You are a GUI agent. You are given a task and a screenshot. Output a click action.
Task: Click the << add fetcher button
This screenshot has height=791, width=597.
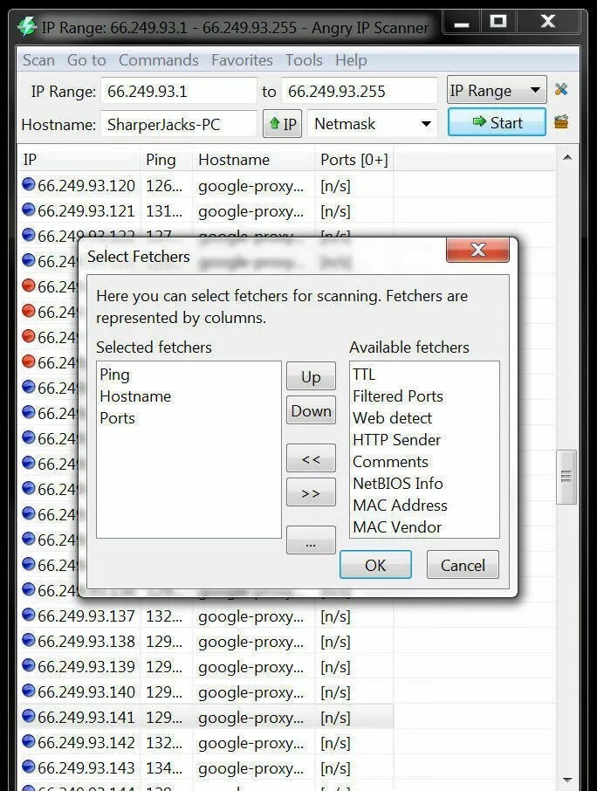coord(311,458)
